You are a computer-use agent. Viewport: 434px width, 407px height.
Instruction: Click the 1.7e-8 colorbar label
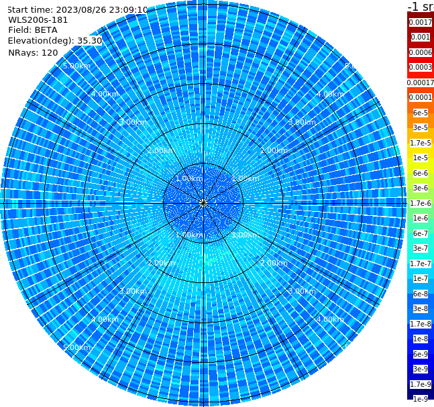pyautogui.click(x=421, y=324)
